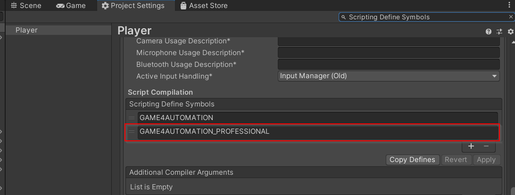
Task: Click the Copy Defines button
Action: tap(412, 160)
